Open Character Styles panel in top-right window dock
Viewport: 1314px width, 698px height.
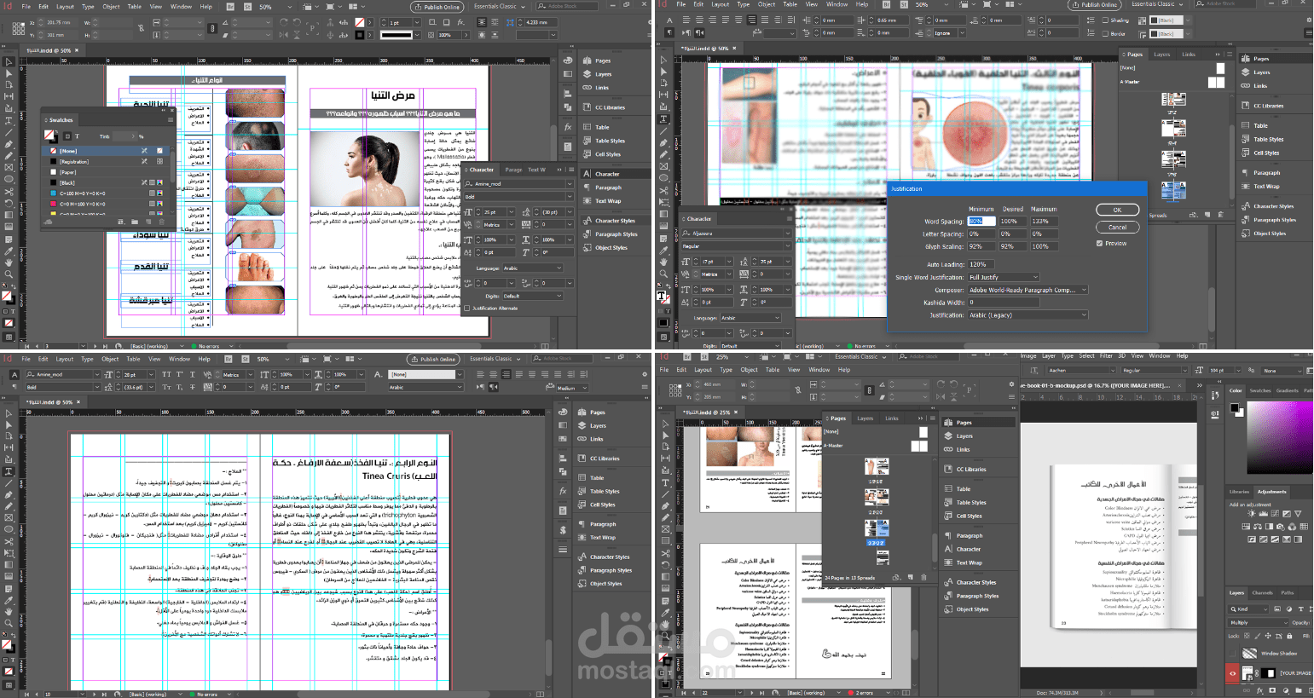click(x=1267, y=206)
